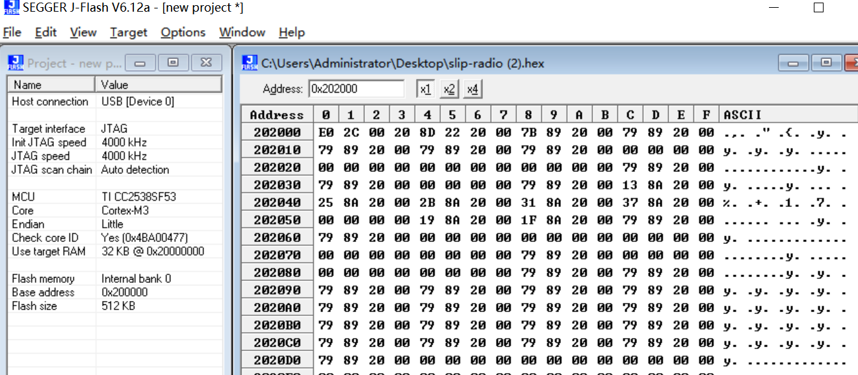Viewport: 858px width, 375px height.
Task: Click the 32 KB @ 0x20000000 value
Action: (153, 251)
